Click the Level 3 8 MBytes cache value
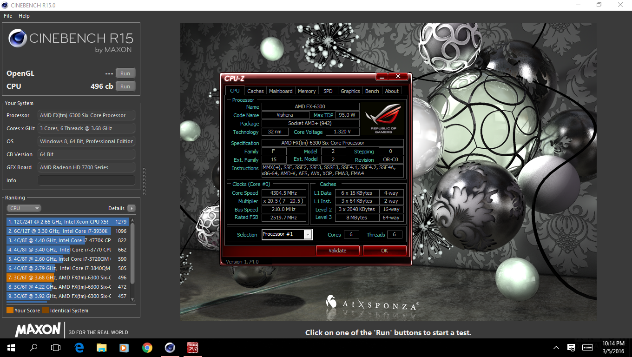Screen dimensions: 632x357 [356, 218]
